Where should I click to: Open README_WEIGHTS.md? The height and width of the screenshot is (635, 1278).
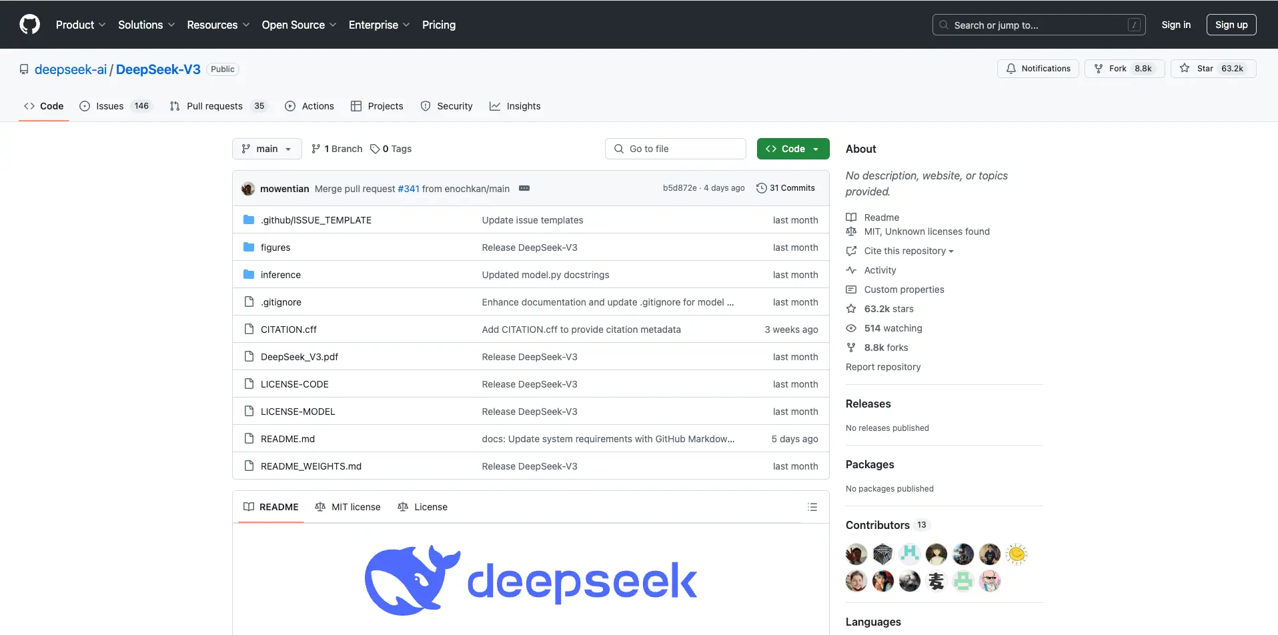[x=311, y=466]
